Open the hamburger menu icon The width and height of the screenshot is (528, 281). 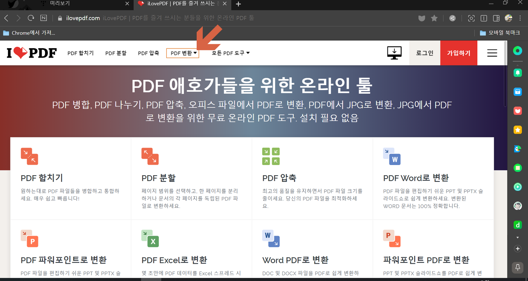coord(492,53)
